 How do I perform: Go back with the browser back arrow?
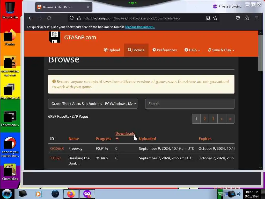click(x=31, y=18)
